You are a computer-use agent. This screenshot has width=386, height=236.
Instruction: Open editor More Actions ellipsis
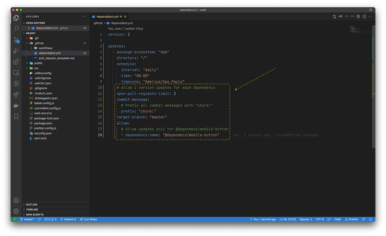(370, 17)
